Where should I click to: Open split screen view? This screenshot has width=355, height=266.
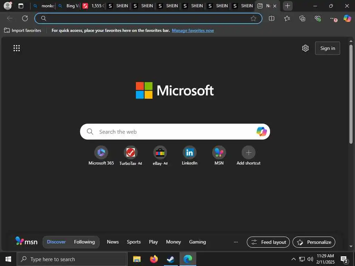pos(271,18)
